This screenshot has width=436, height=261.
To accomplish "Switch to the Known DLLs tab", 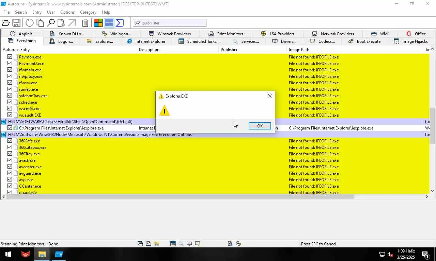I will click(67, 34).
